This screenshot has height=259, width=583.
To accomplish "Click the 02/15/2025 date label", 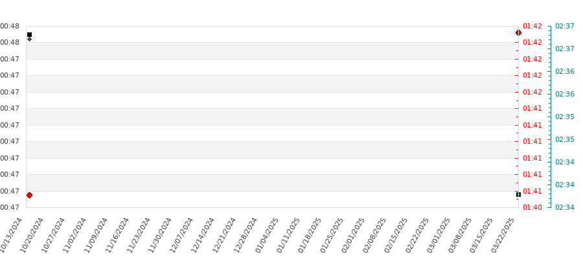I will pyautogui.click(x=396, y=235).
